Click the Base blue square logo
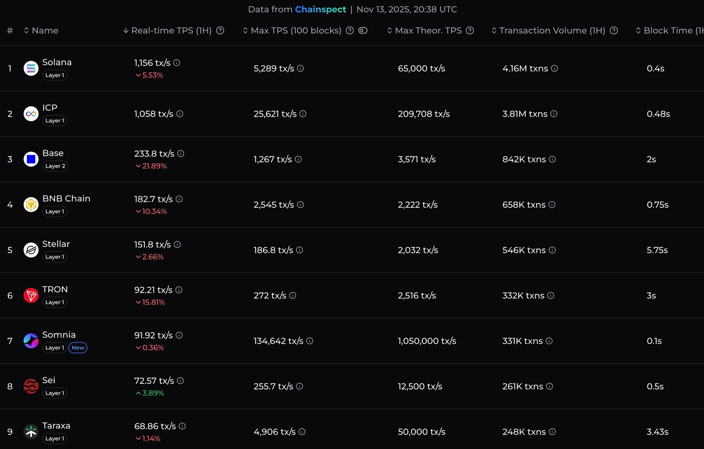Screen dimensions: 704x449 tap(31, 159)
